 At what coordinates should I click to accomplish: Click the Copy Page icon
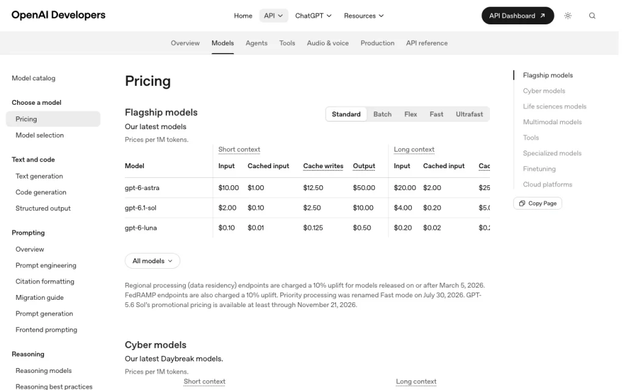522,204
